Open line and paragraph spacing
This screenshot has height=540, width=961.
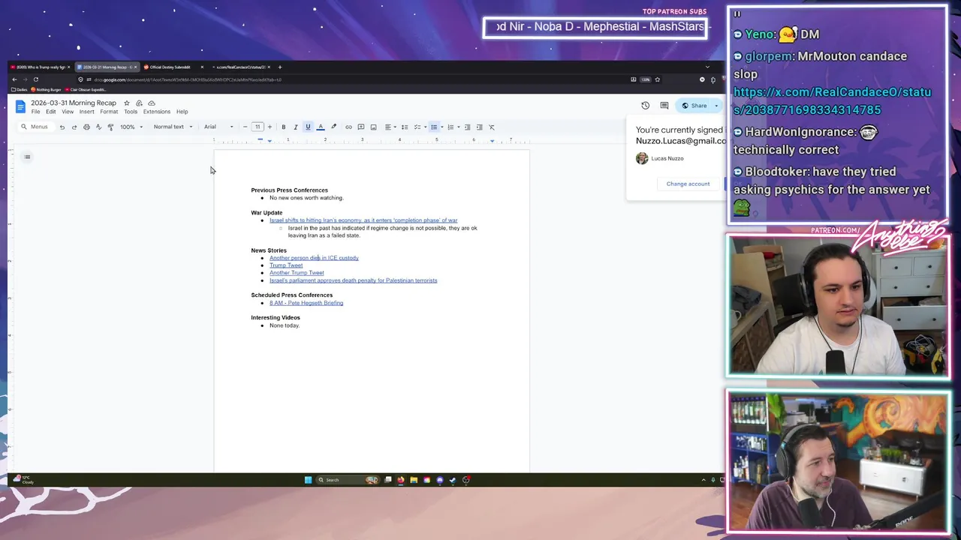click(x=405, y=127)
